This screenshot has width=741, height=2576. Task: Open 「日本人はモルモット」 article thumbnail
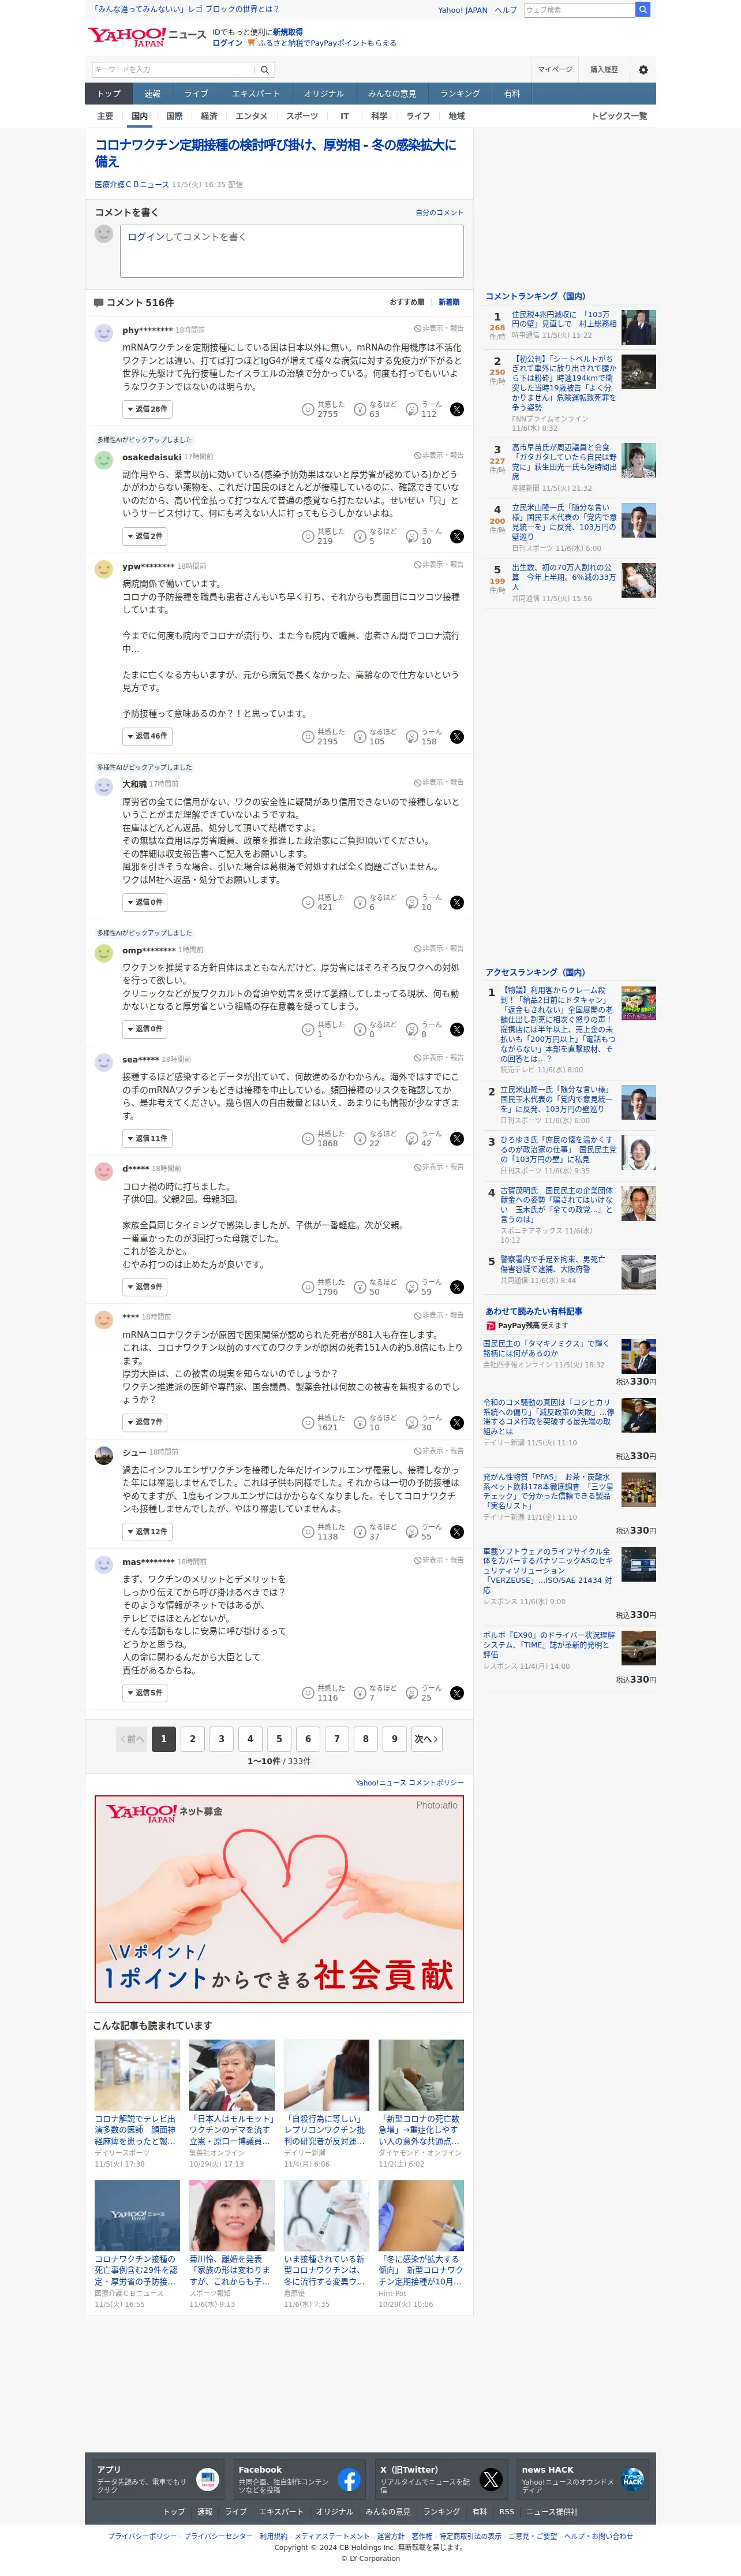[x=232, y=2075]
